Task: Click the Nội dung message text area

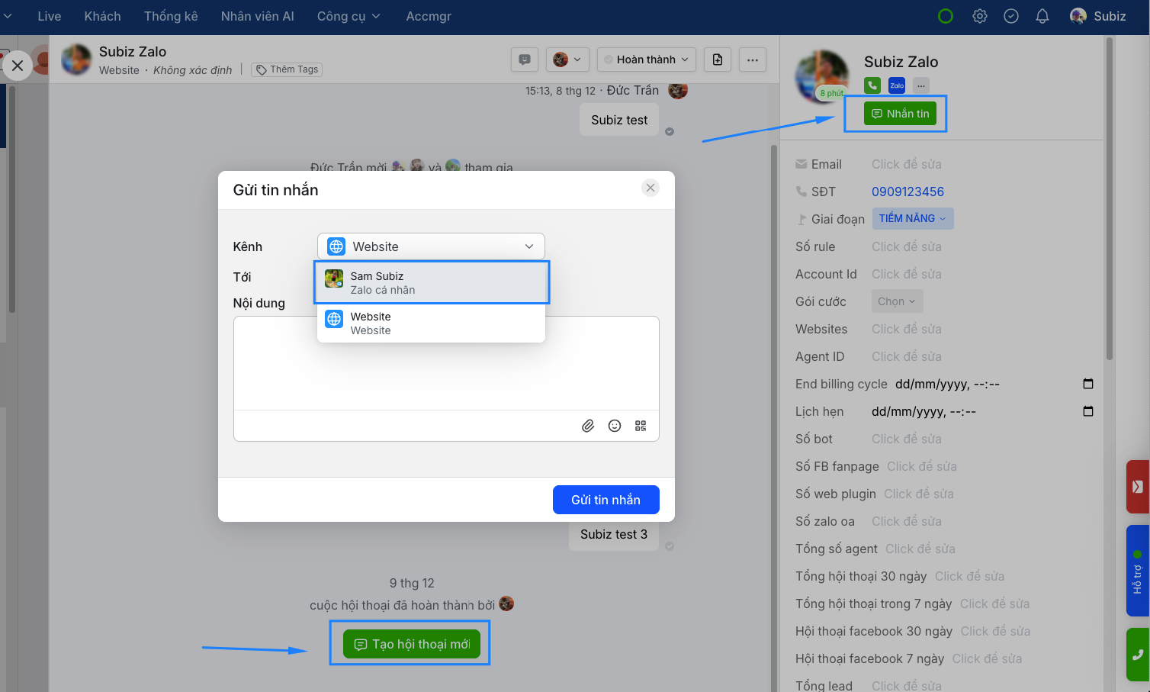Action: point(446,362)
